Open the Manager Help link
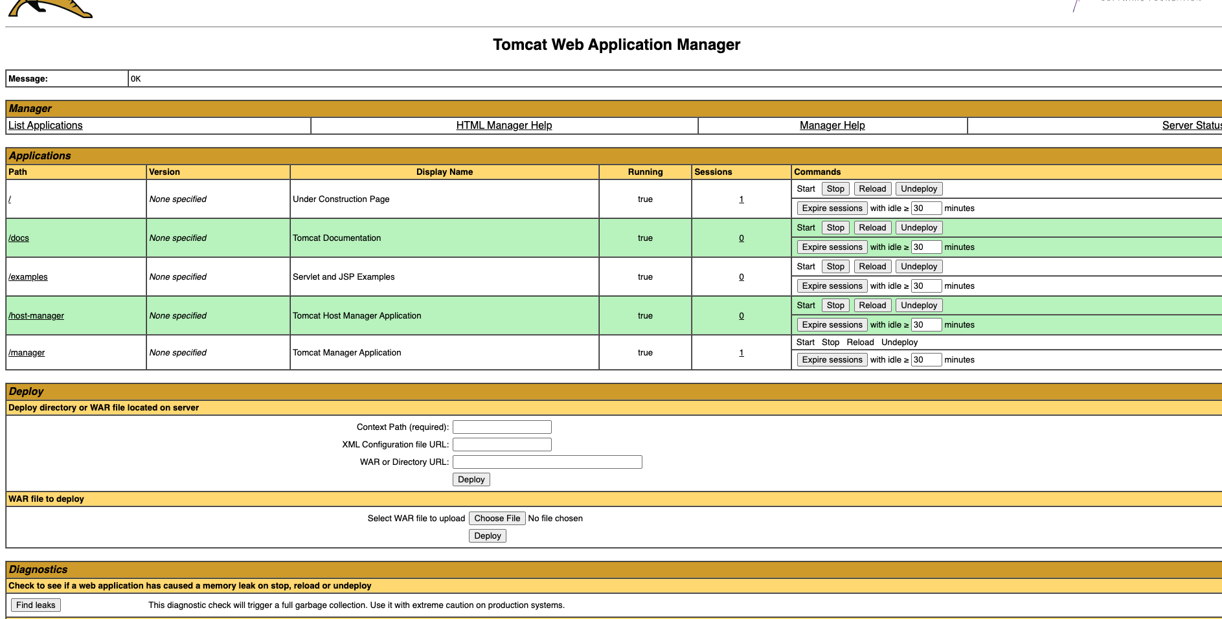 click(x=832, y=126)
